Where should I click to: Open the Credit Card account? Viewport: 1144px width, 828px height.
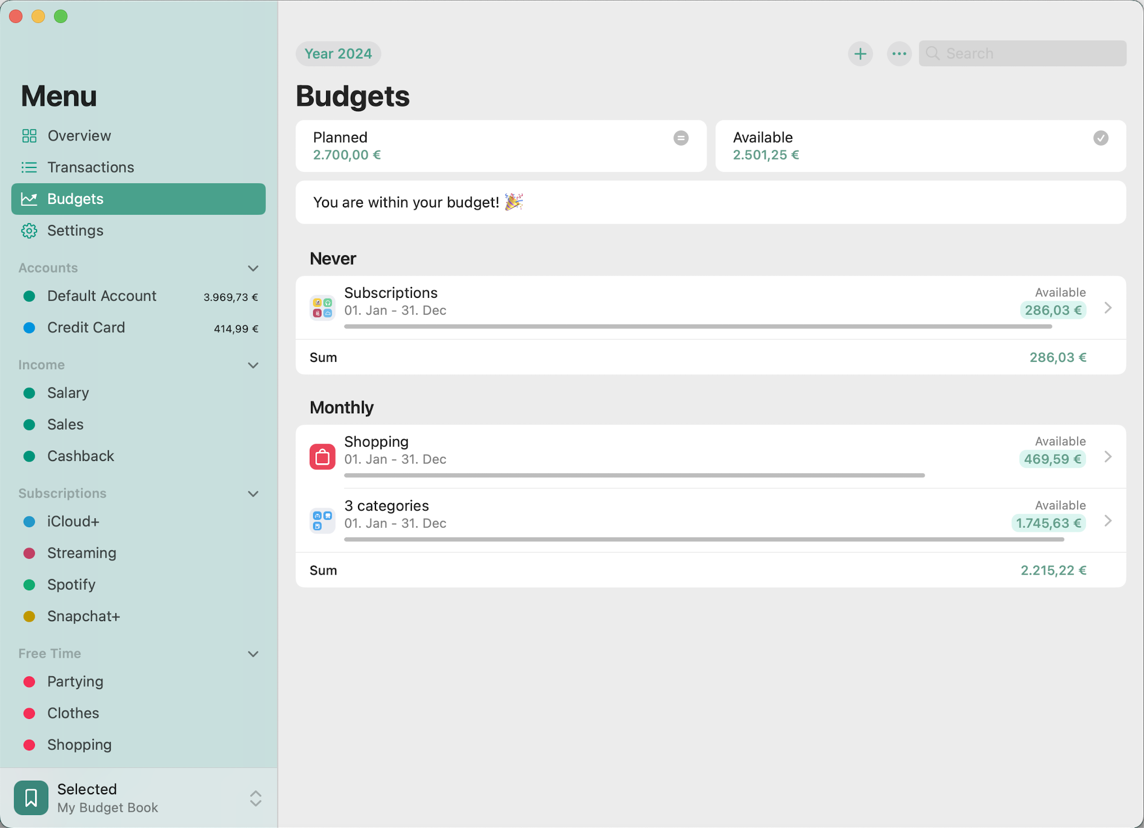86,328
